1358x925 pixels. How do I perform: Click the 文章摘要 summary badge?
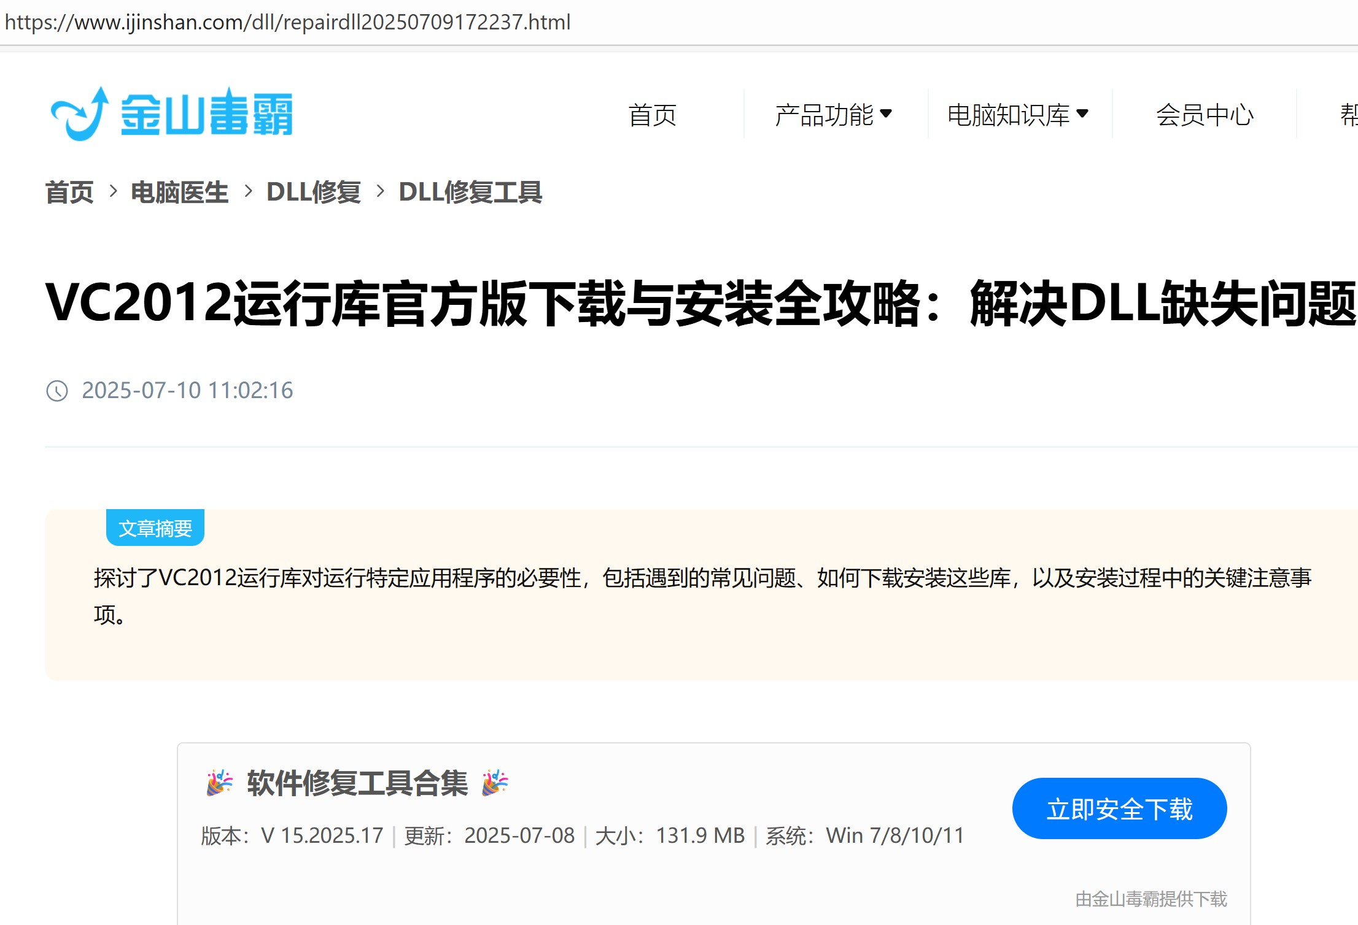155,528
